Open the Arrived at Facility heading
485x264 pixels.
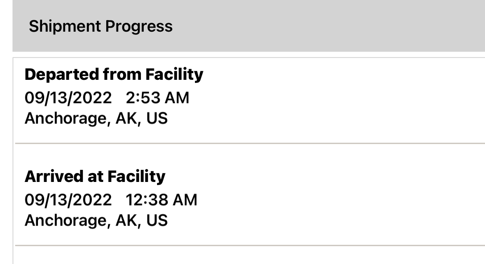(95, 177)
